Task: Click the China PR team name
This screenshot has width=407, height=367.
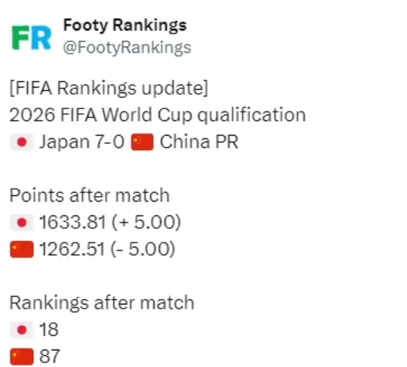Action: coord(199,142)
